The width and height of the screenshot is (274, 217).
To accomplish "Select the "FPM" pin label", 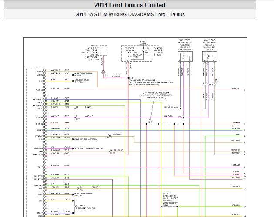I will tap(41, 152).
